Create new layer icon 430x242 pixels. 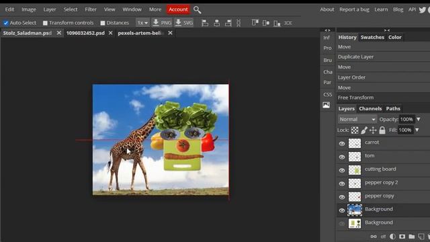421,236
